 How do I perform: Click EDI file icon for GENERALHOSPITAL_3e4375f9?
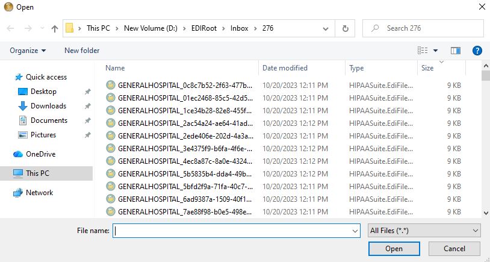110,148
